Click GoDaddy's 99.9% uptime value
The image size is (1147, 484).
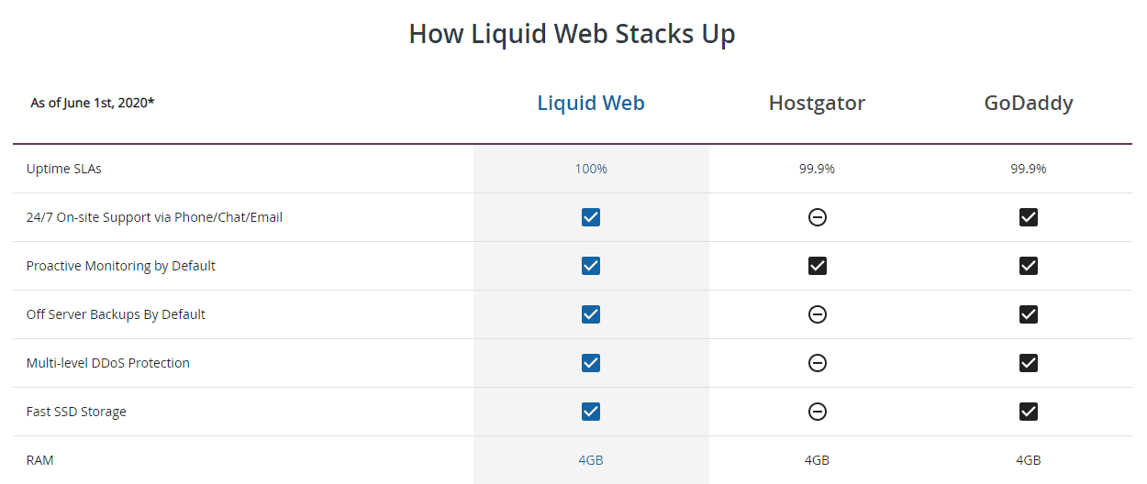[x=1029, y=169]
